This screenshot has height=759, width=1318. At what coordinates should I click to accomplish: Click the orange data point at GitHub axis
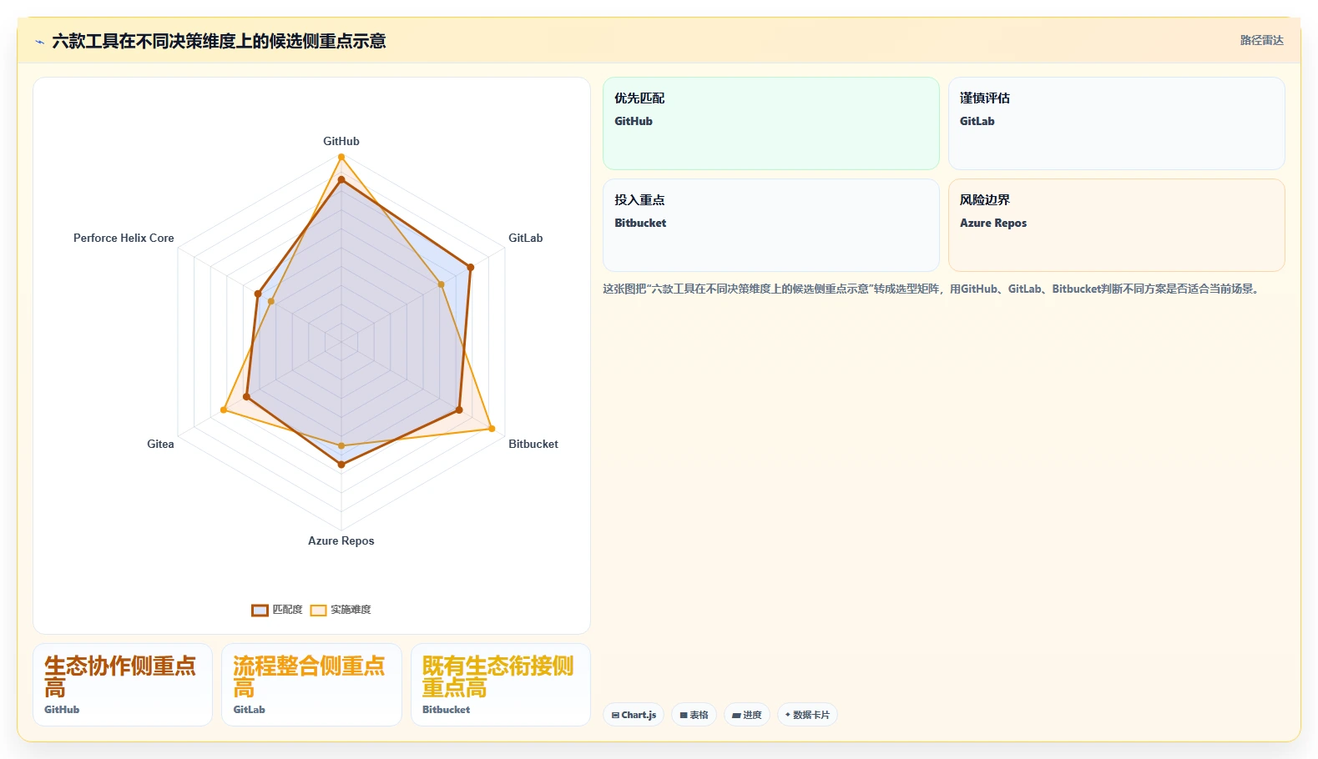(341, 157)
